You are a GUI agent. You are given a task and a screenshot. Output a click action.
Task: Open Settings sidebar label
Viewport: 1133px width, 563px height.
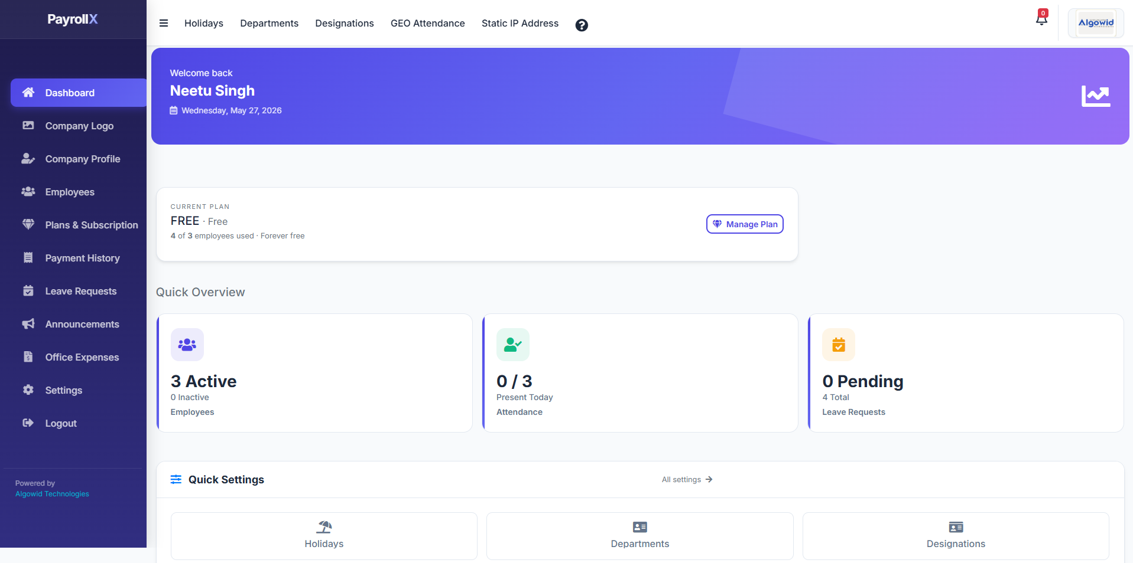[x=64, y=390]
